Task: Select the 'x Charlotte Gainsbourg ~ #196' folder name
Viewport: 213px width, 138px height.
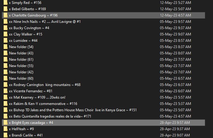Action: (x=33, y=15)
